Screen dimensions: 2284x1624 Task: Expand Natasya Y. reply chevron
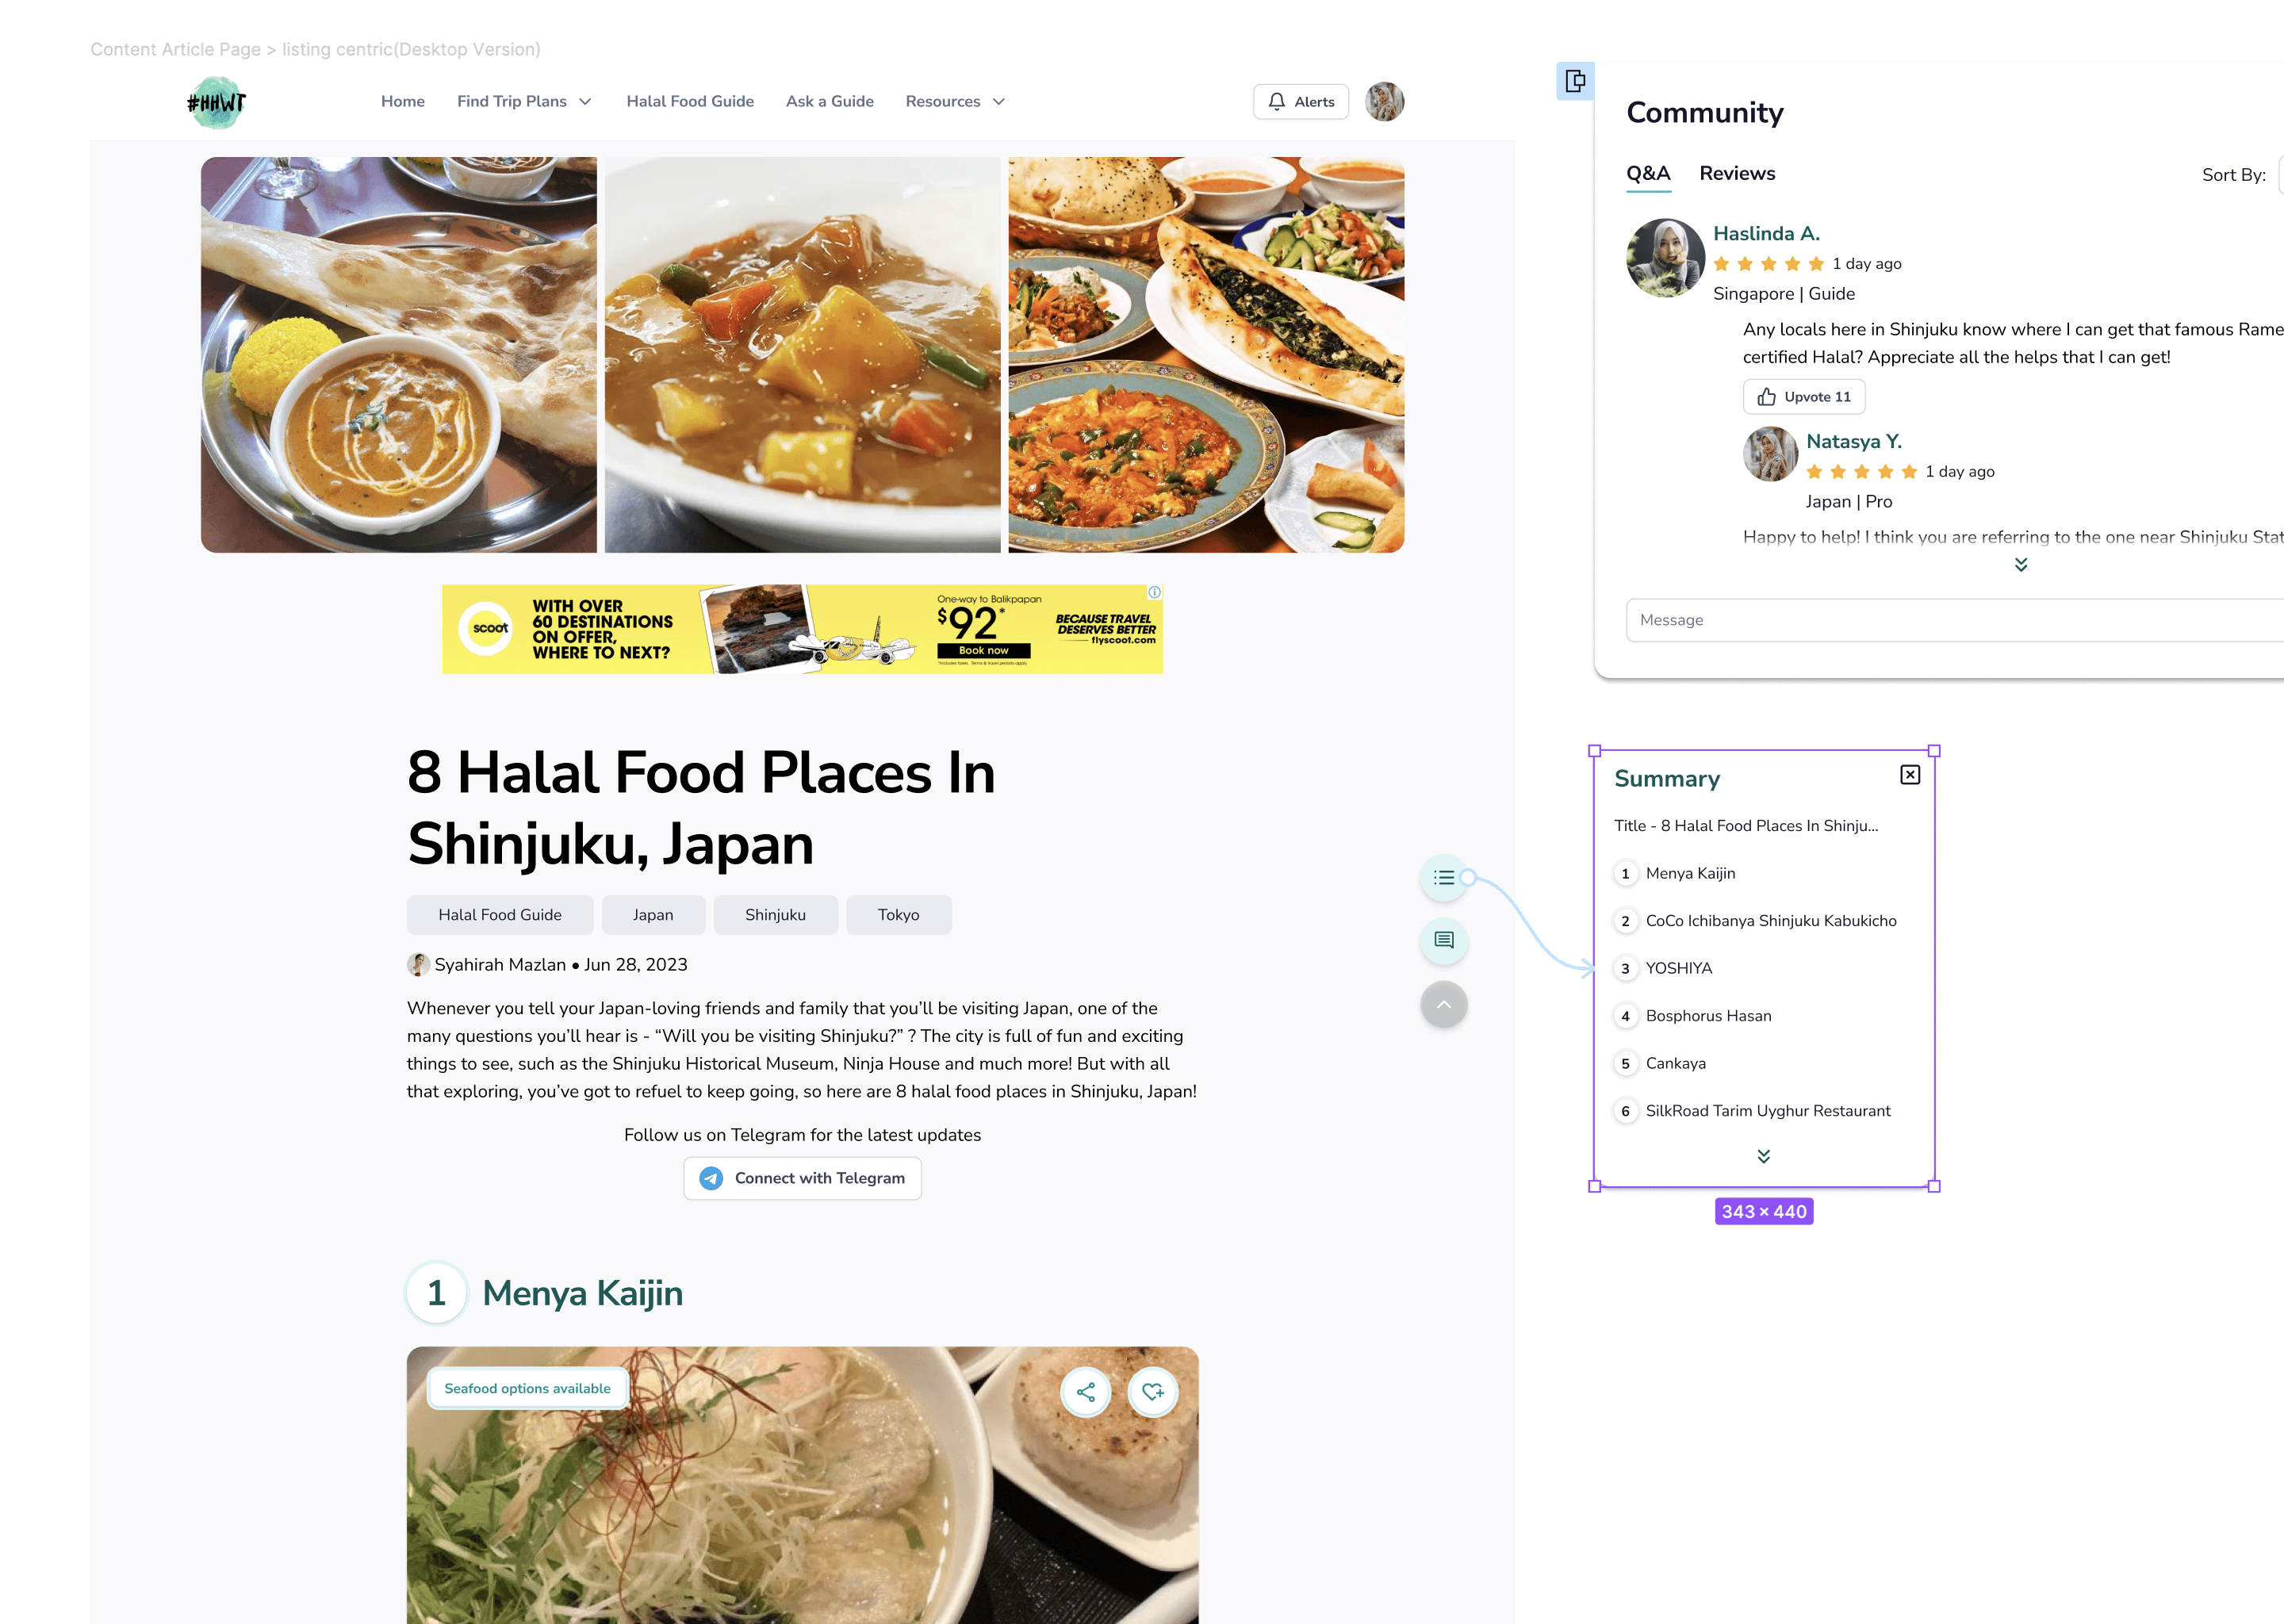(2021, 564)
